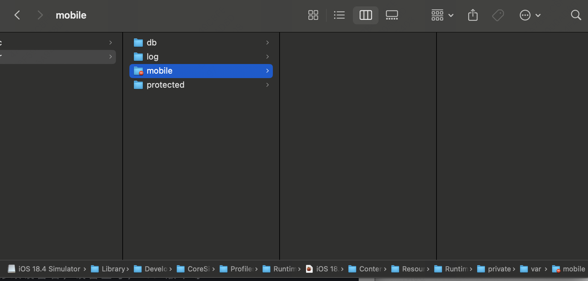Select the mobile folder row
Image resolution: width=588 pixels, height=281 pixels.
pos(201,71)
